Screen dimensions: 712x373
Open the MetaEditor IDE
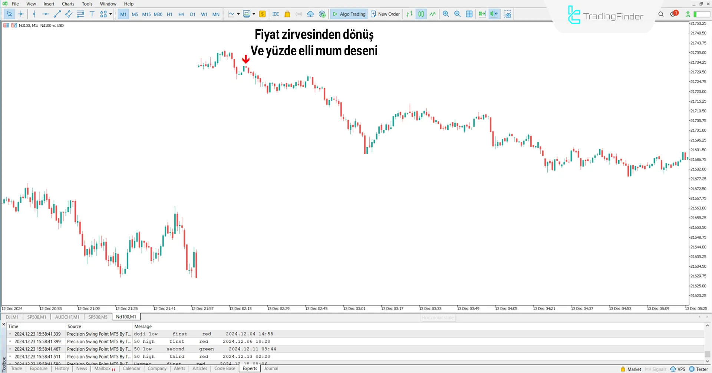[276, 14]
